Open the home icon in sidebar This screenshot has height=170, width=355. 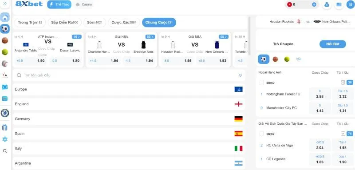5,17
